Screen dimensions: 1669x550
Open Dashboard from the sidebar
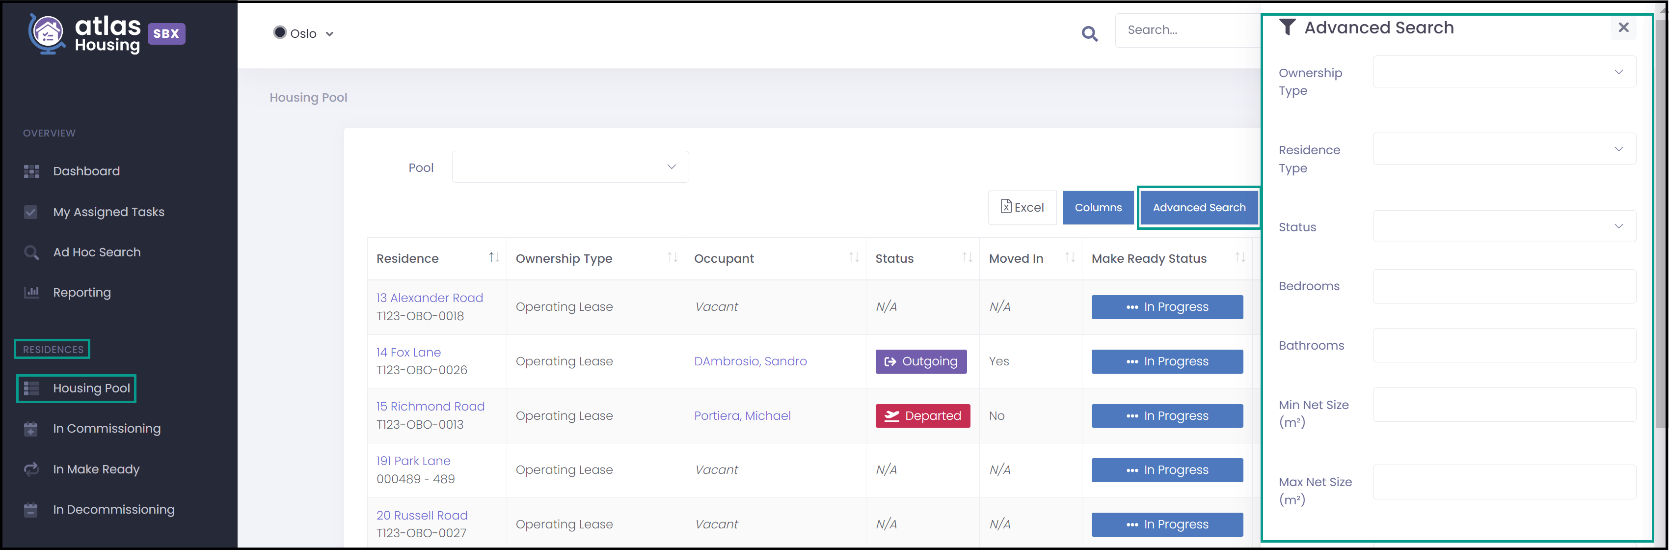86,171
